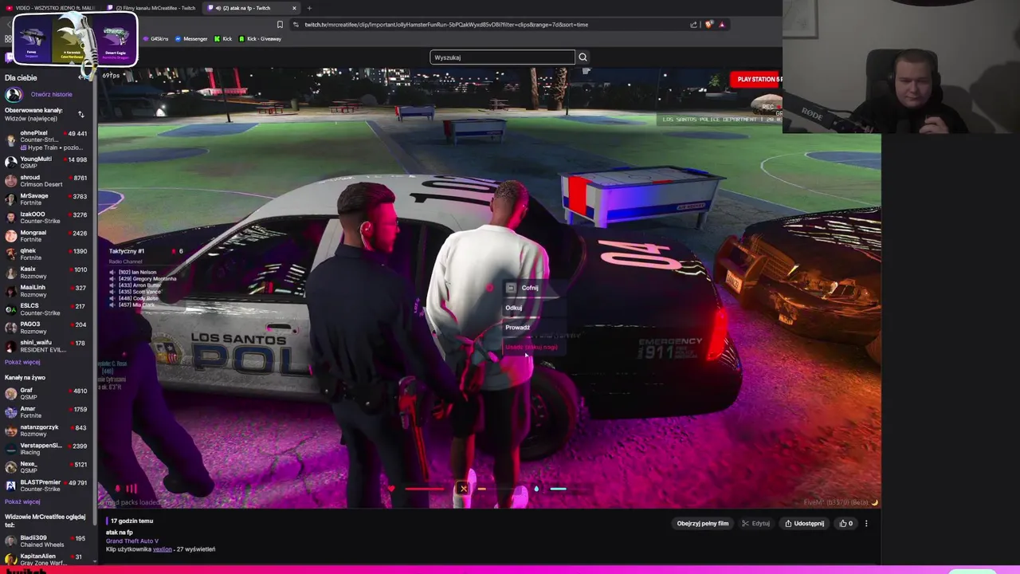Like the clip with thumbs-up
This screenshot has width=1020, height=574.
(845, 524)
